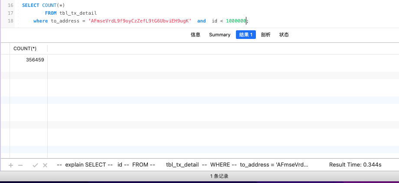Click line number 18 in the gutter
Viewport: 399px width, 183px height.
pyautogui.click(x=11, y=21)
